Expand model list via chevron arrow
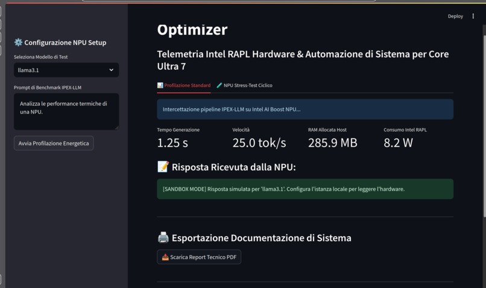The image size is (486, 288). [112, 70]
